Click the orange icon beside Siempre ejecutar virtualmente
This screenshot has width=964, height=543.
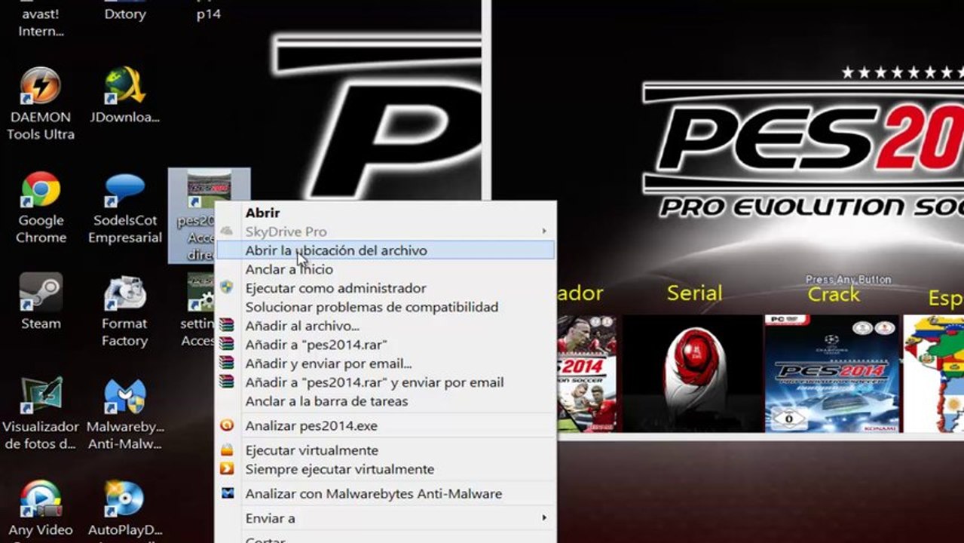(x=227, y=469)
